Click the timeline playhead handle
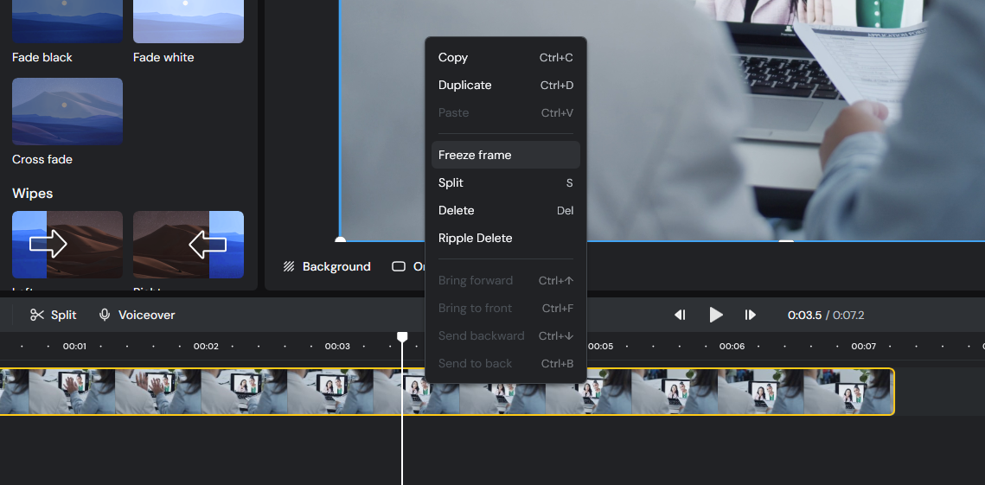This screenshot has width=985, height=485. (x=402, y=336)
